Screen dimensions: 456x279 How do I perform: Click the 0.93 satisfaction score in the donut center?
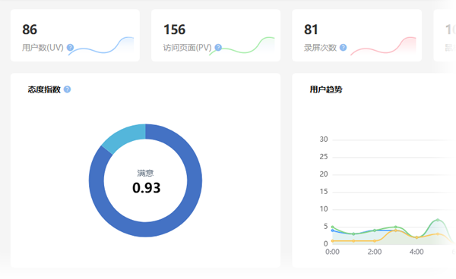[146, 188]
